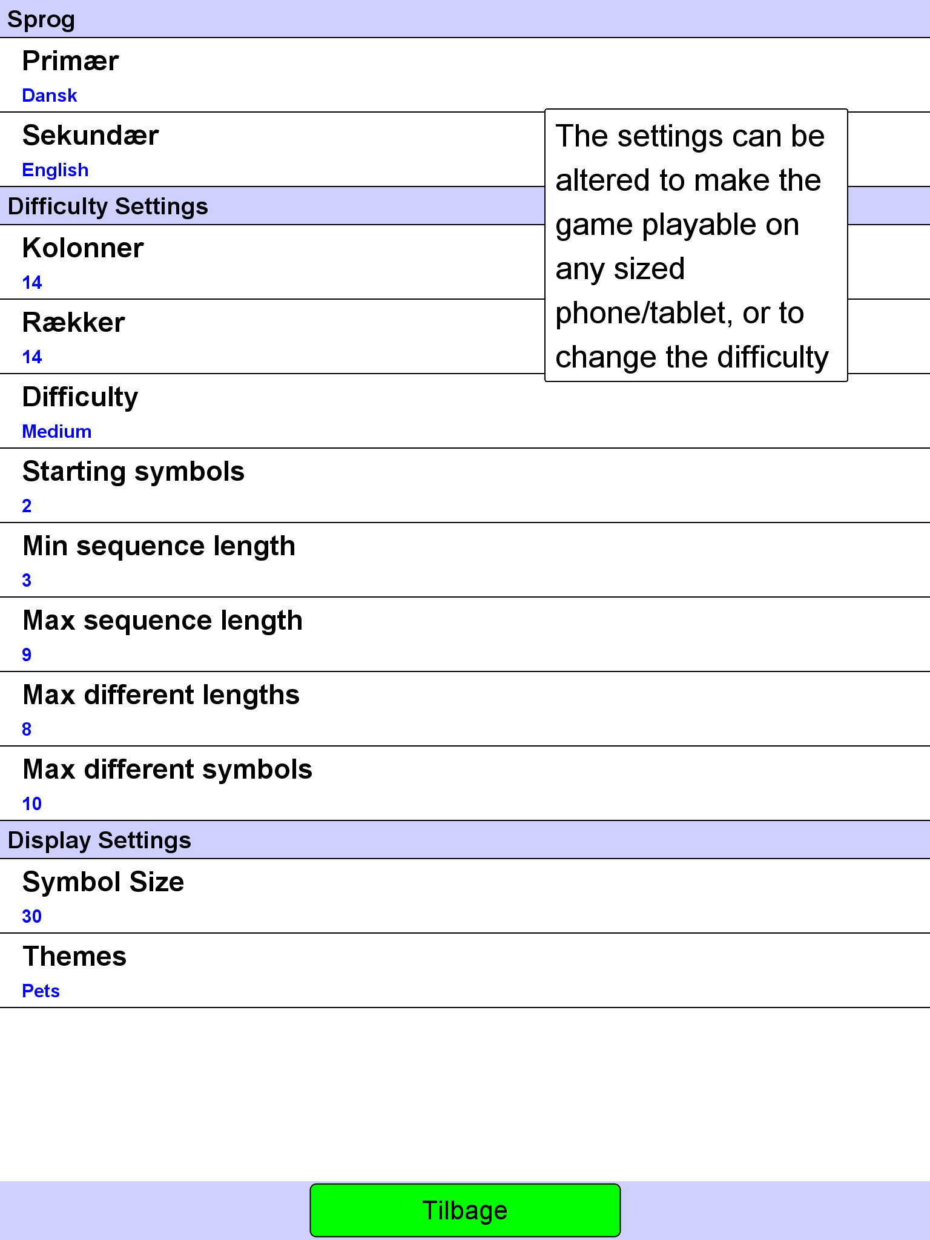Open the Primær language setting
This screenshot has width=930, height=1240.
pyautogui.click(x=465, y=75)
